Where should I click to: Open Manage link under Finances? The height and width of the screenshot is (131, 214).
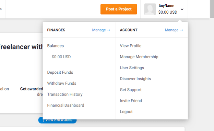(101, 30)
